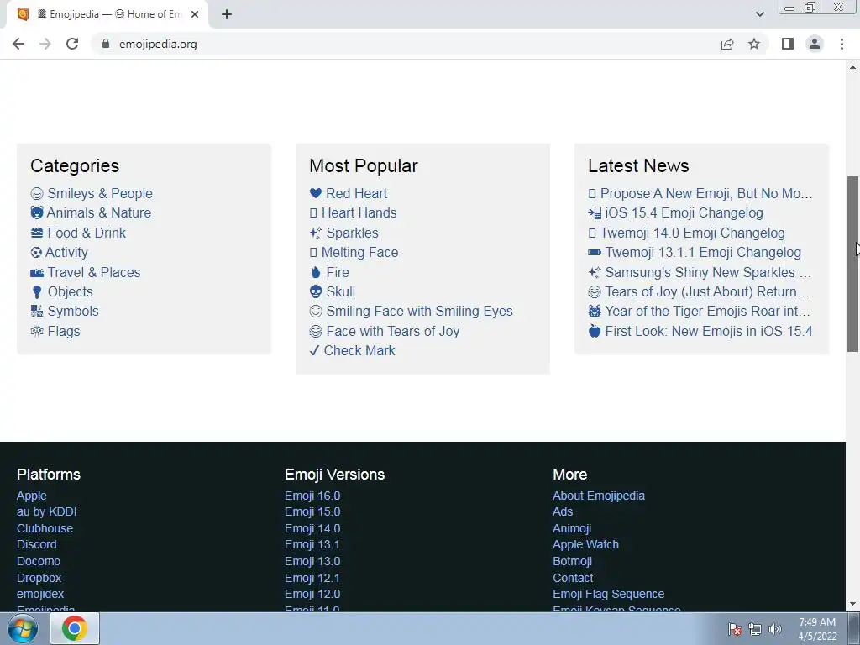Select the Emojipedia browser tab
Image resolution: width=860 pixels, height=645 pixels.
[x=107, y=14]
